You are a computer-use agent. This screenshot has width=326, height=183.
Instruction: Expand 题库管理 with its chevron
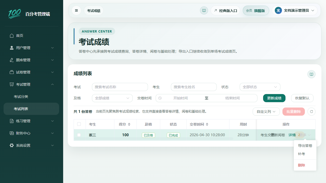[x=52, y=60]
